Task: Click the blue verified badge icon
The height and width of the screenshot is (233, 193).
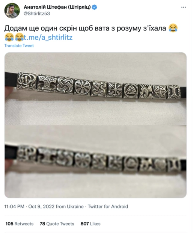Action: tap(94, 7)
